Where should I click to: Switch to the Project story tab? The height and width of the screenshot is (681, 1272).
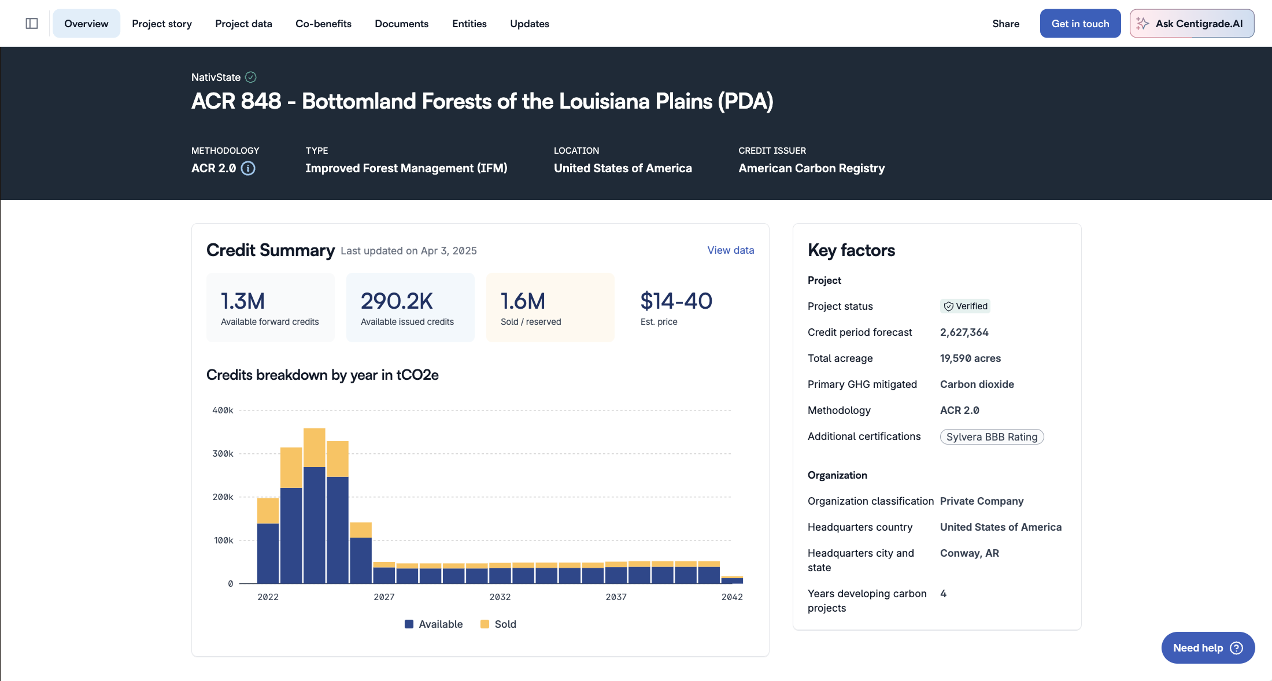point(162,24)
